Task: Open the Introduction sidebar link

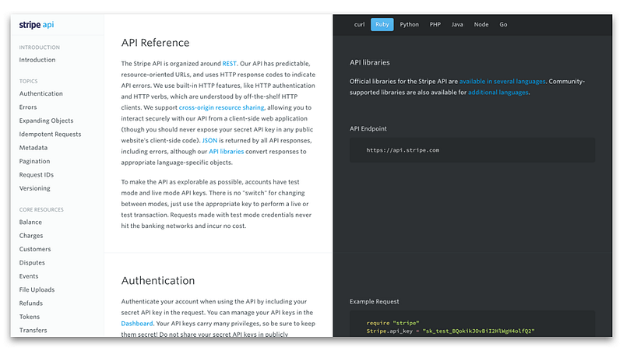Action: 37,60
